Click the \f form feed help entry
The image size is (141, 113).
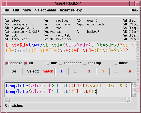[16, 39]
